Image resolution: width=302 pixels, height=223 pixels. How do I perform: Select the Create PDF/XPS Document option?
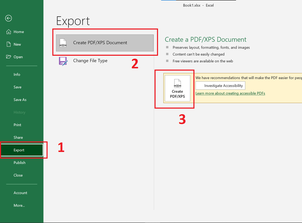[x=105, y=43]
